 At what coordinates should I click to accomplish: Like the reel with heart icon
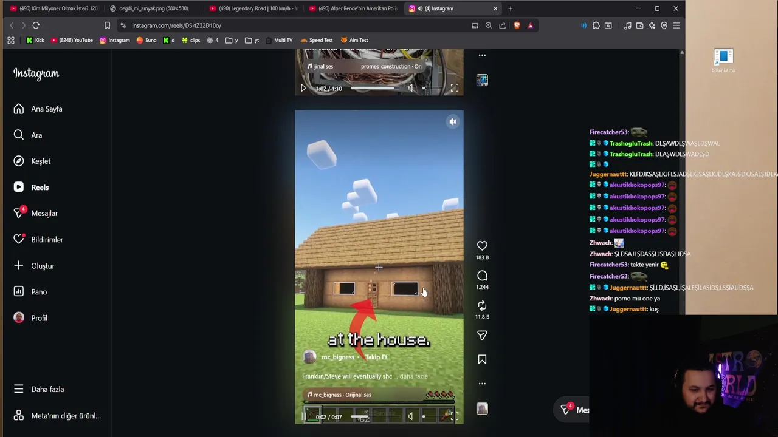coord(482,246)
